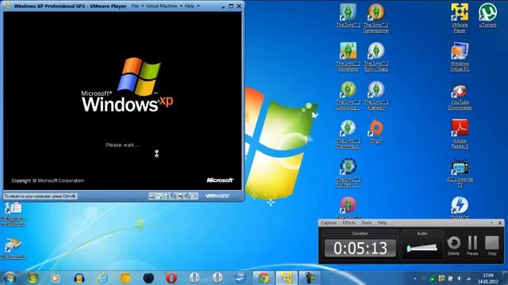Launch Opera from the taskbar
The image size is (508, 285).
171,278
